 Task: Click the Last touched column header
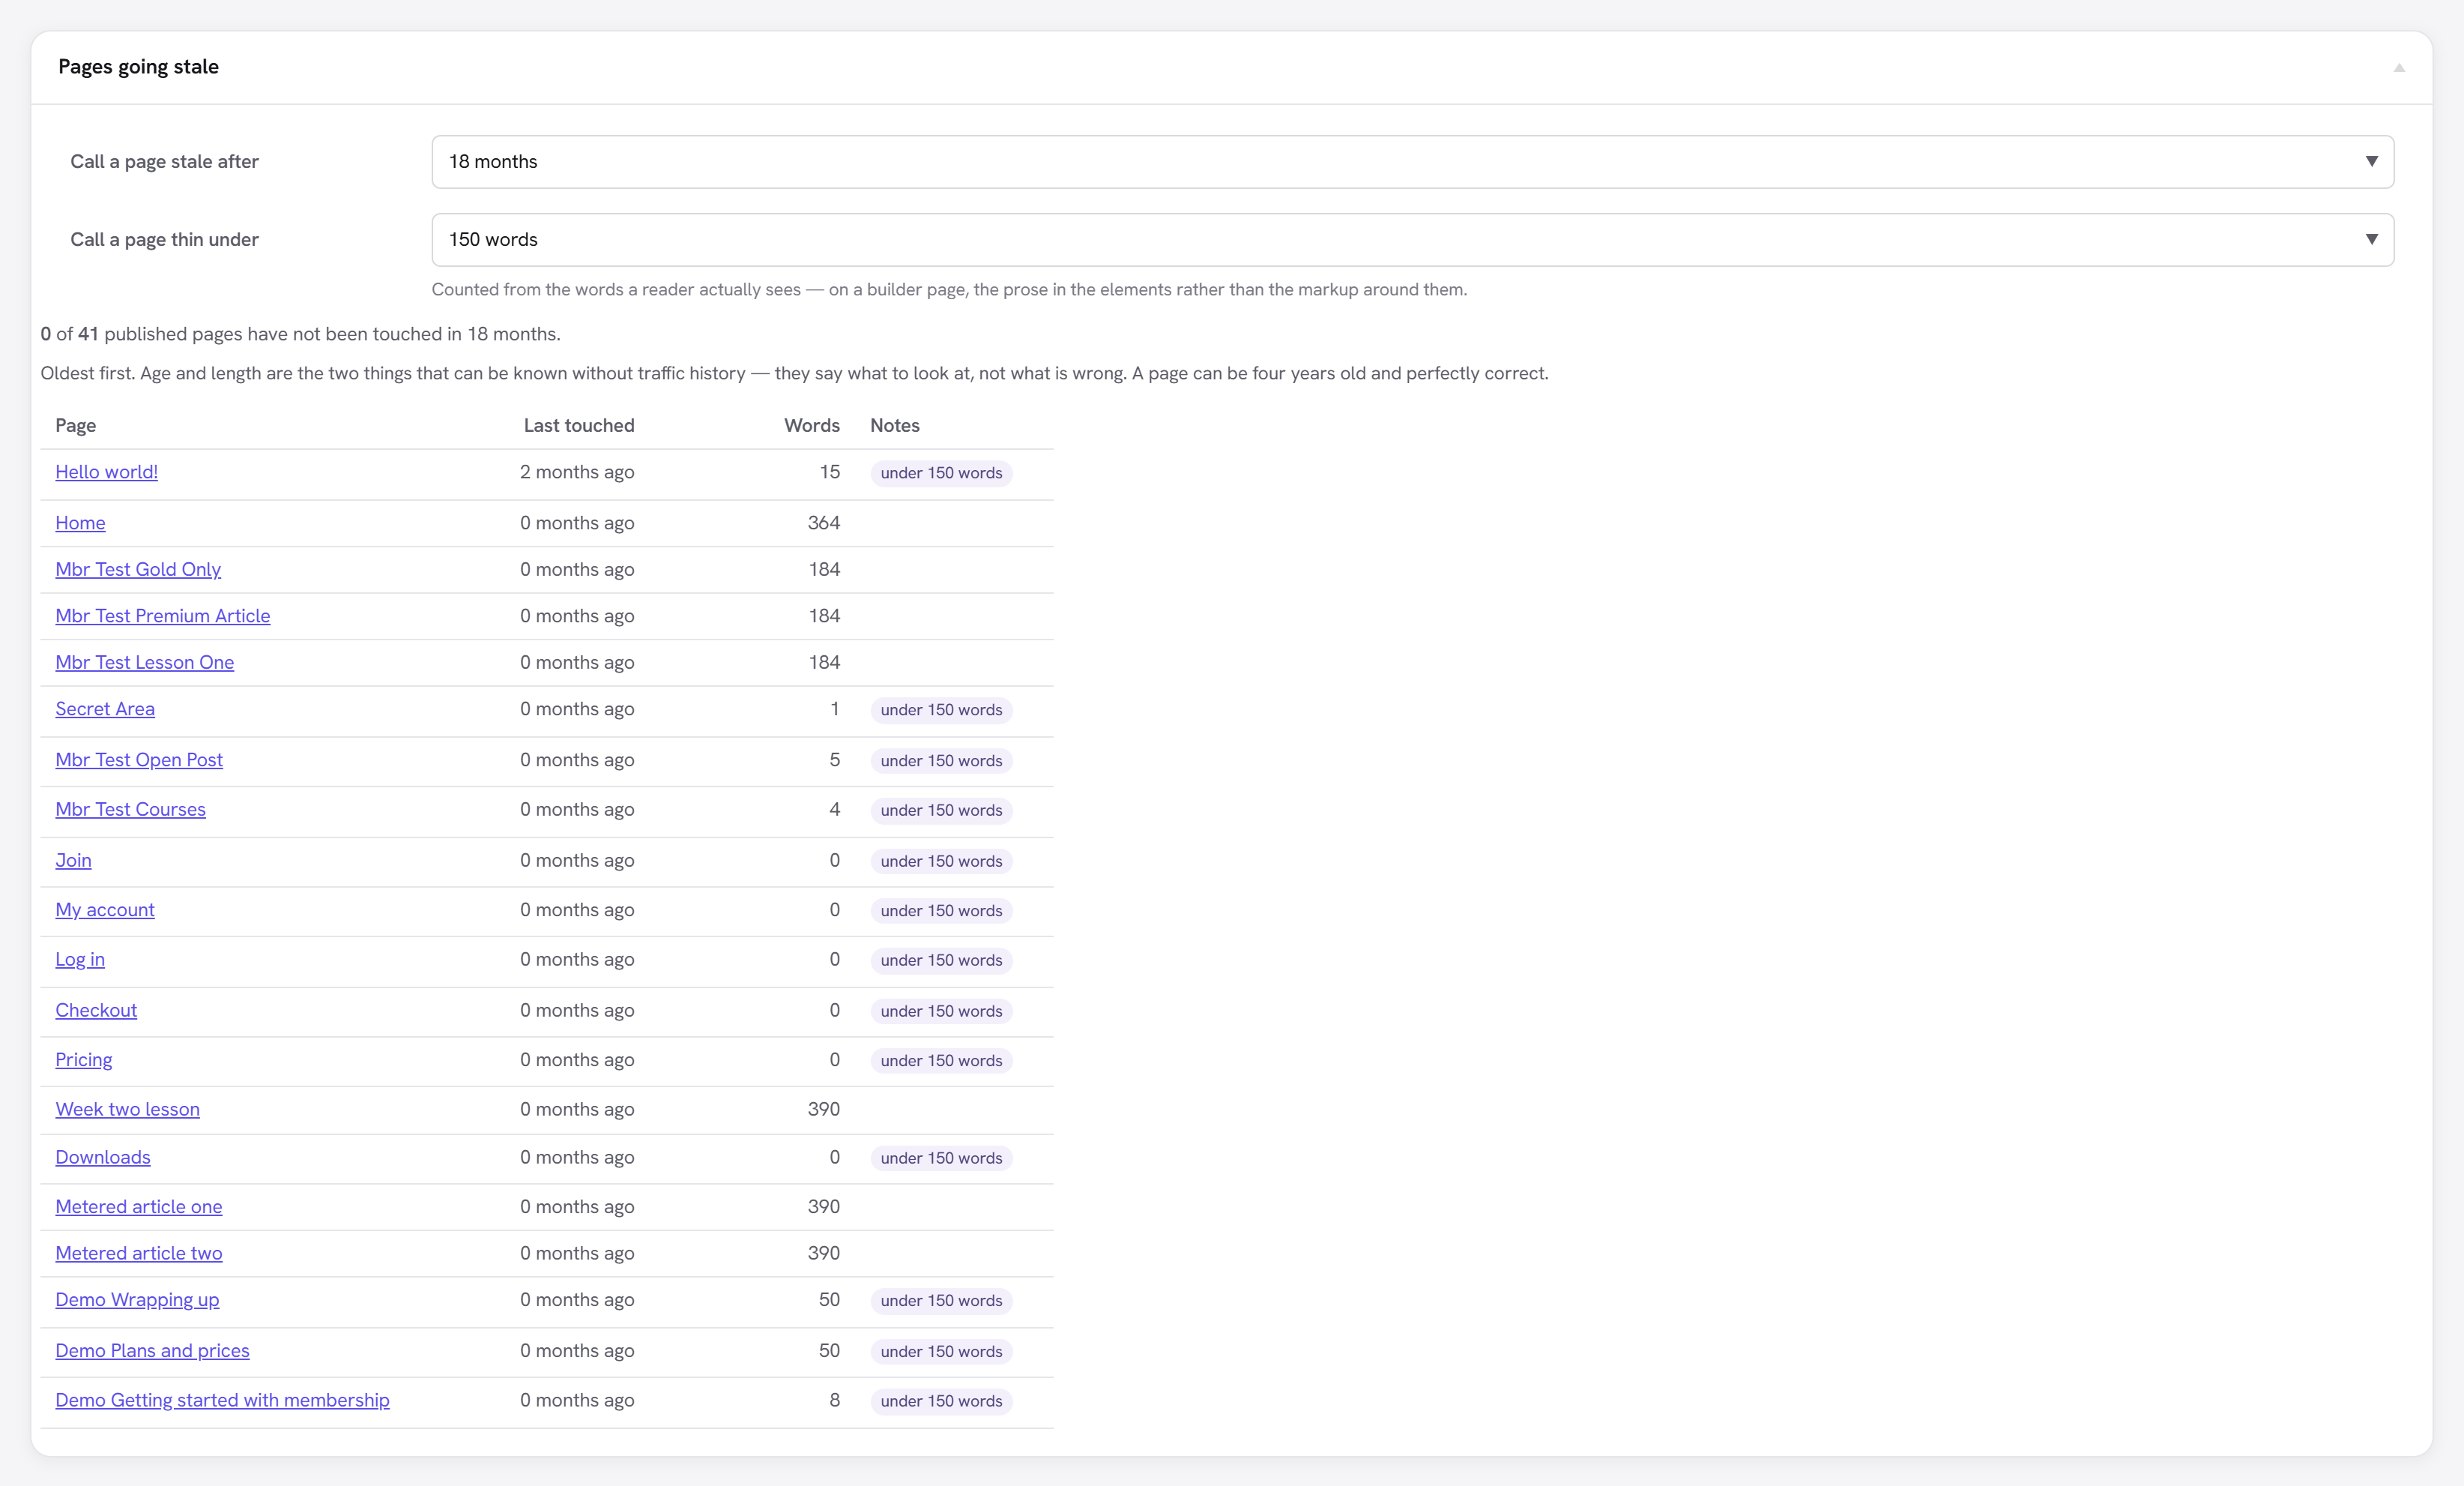click(x=579, y=425)
